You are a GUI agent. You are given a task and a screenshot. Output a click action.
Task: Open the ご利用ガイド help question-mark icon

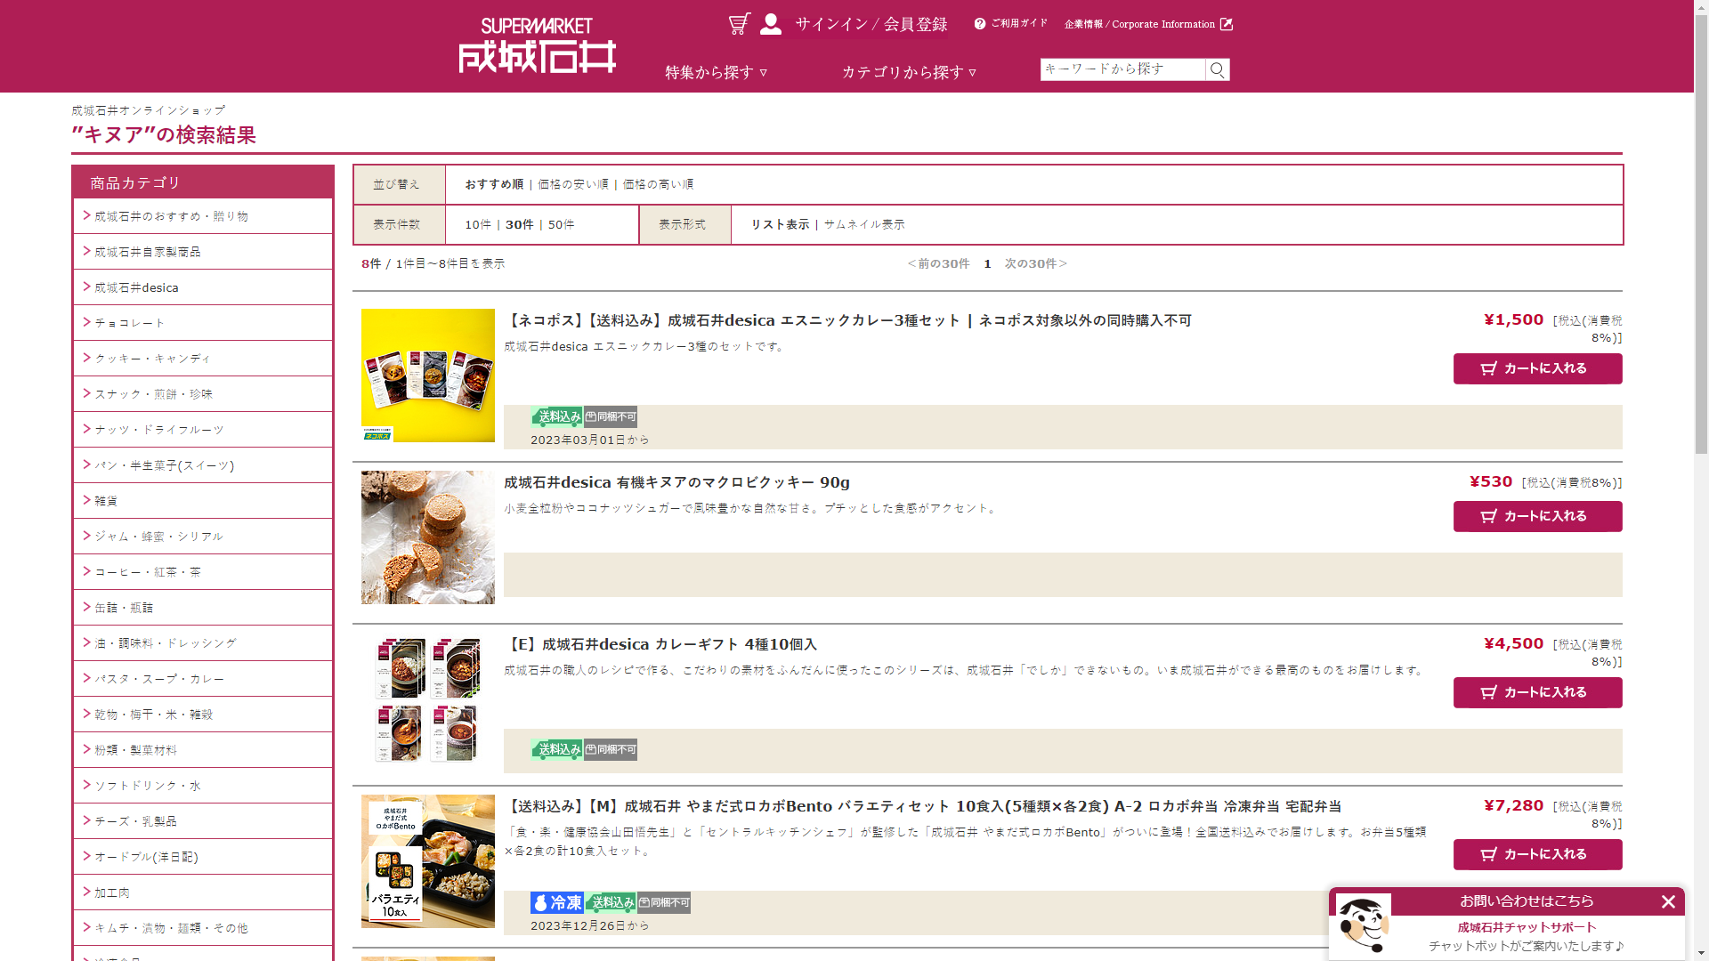click(x=980, y=24)
